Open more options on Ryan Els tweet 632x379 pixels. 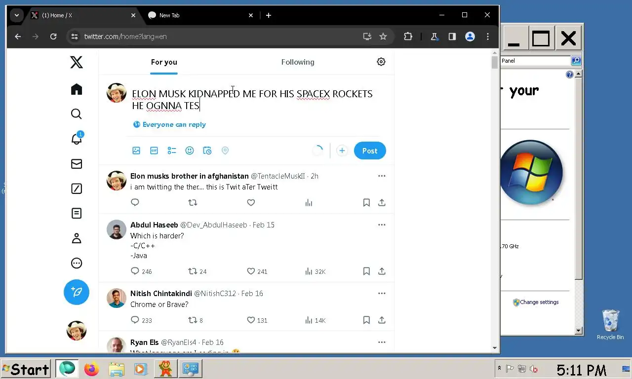pos(382,342)
